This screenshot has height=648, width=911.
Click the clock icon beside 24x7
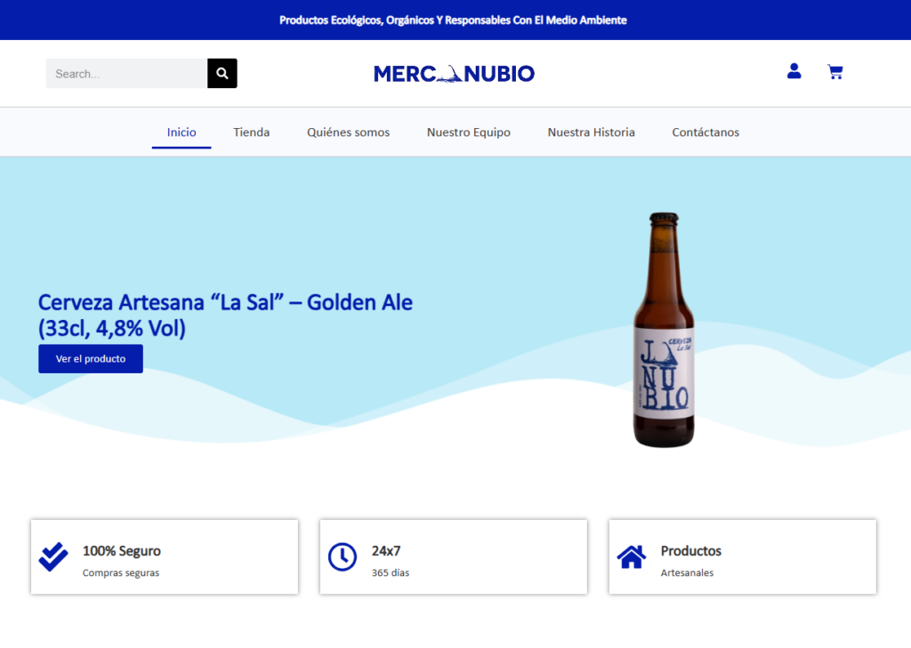point(343,557)
